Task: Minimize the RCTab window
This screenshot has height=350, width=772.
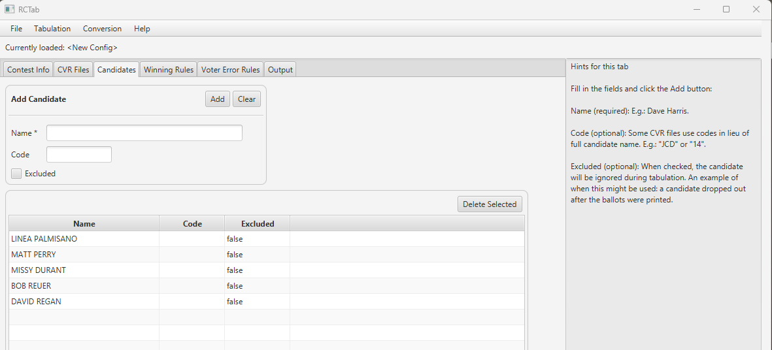Action: pos(697,9)
